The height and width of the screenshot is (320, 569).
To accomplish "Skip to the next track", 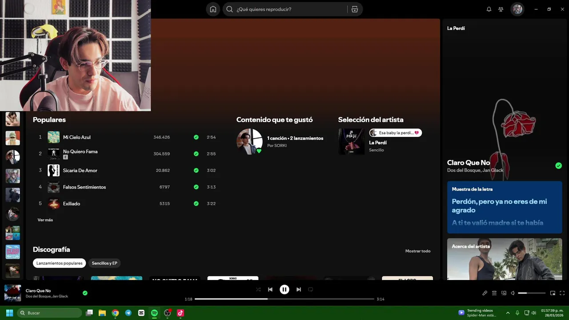I will tap(299, 289).
